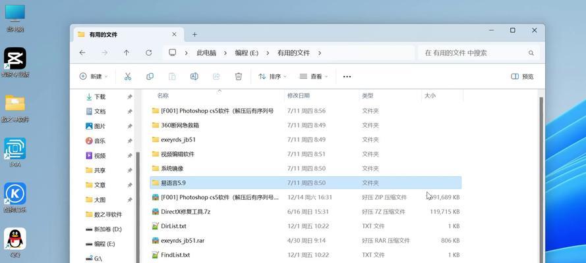This screenshot has width=586, height=263.
Task: Select the DirectX修复工具.7z archive
Action: [305, 212]
